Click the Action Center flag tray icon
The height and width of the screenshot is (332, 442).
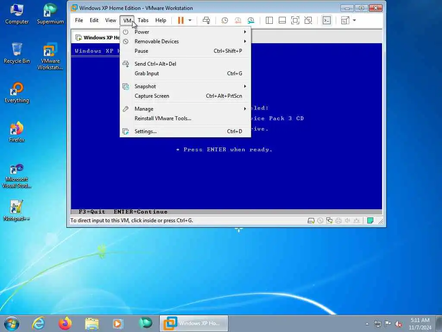point(388,324)
